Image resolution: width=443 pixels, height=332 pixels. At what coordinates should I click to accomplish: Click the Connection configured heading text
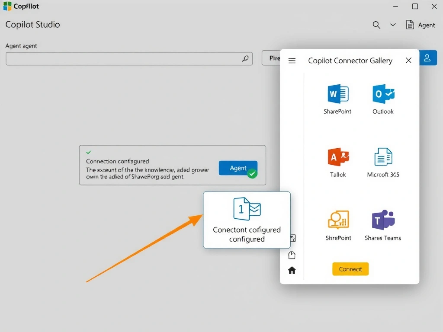(117, 161)
